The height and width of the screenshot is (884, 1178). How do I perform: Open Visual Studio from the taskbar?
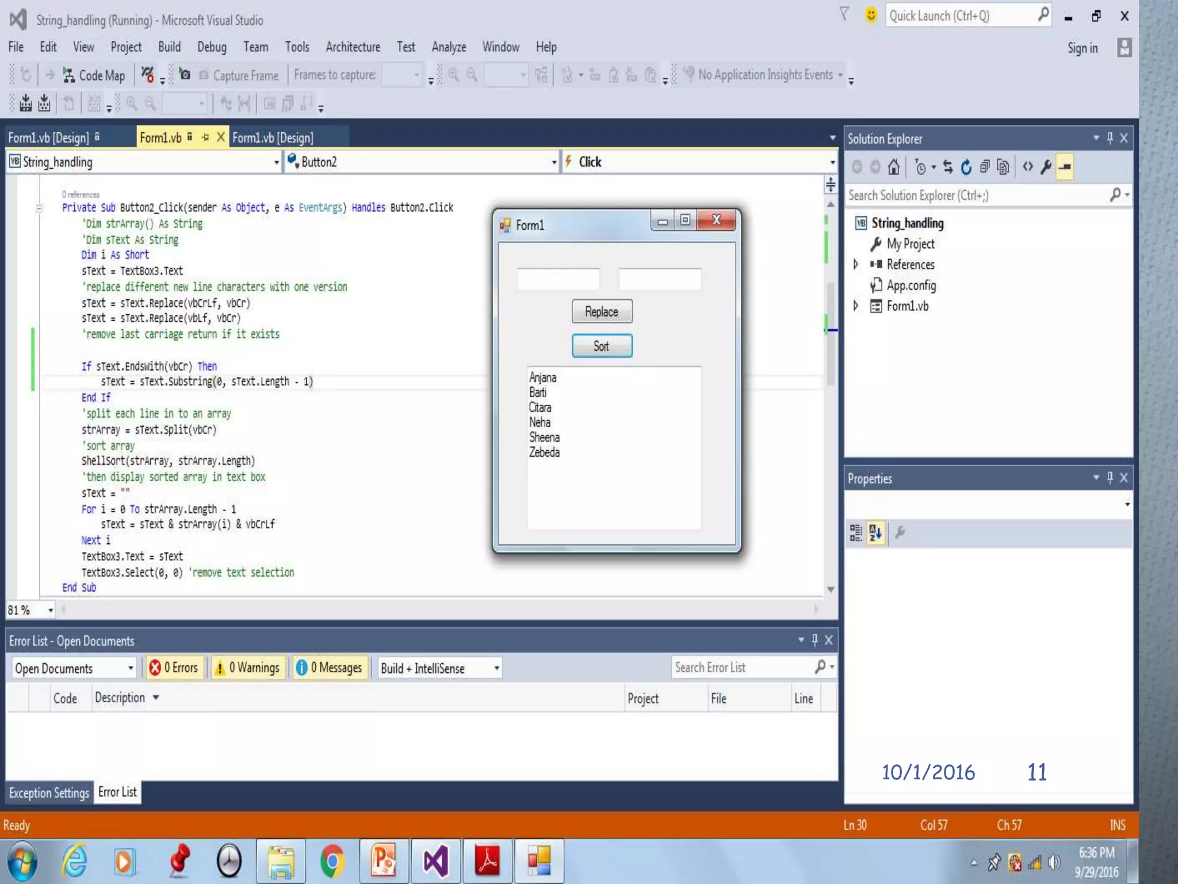click(435, 861)
